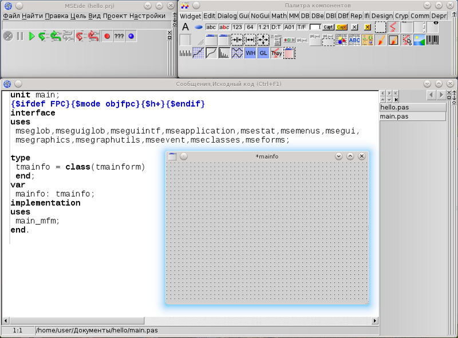Viewport: 458px width, 338px height.
Task: Click the blue ball icon in debug toolbar
Action: tap(131, 36)
